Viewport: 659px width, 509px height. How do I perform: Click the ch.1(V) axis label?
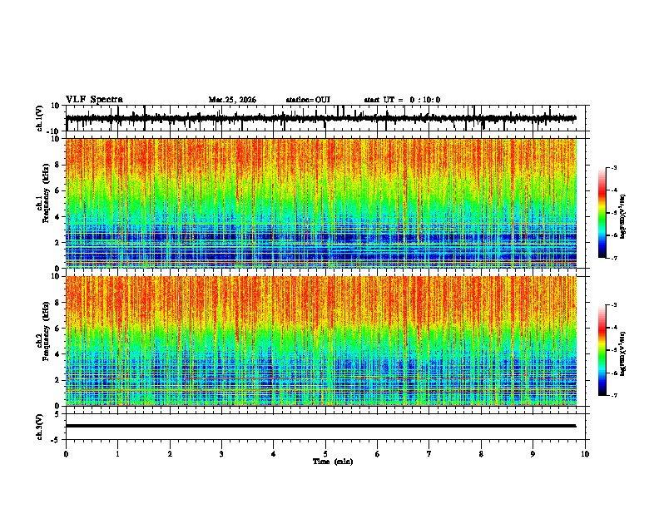click(40, 118)
